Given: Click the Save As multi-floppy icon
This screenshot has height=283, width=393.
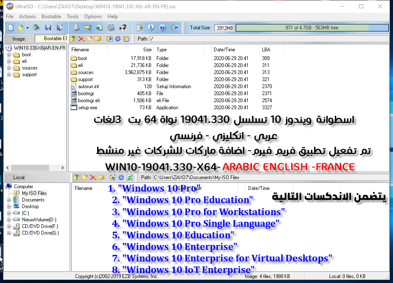Looking at the screenshot, I should 60,27.
